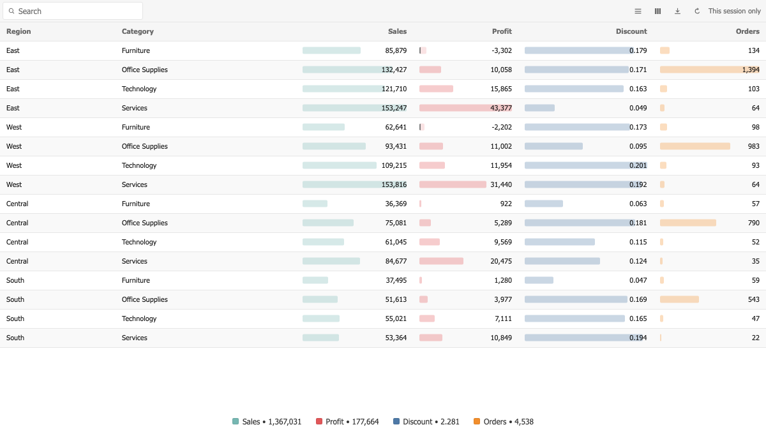
Task: Sort by the Profit column header
Action: [502, 31]
